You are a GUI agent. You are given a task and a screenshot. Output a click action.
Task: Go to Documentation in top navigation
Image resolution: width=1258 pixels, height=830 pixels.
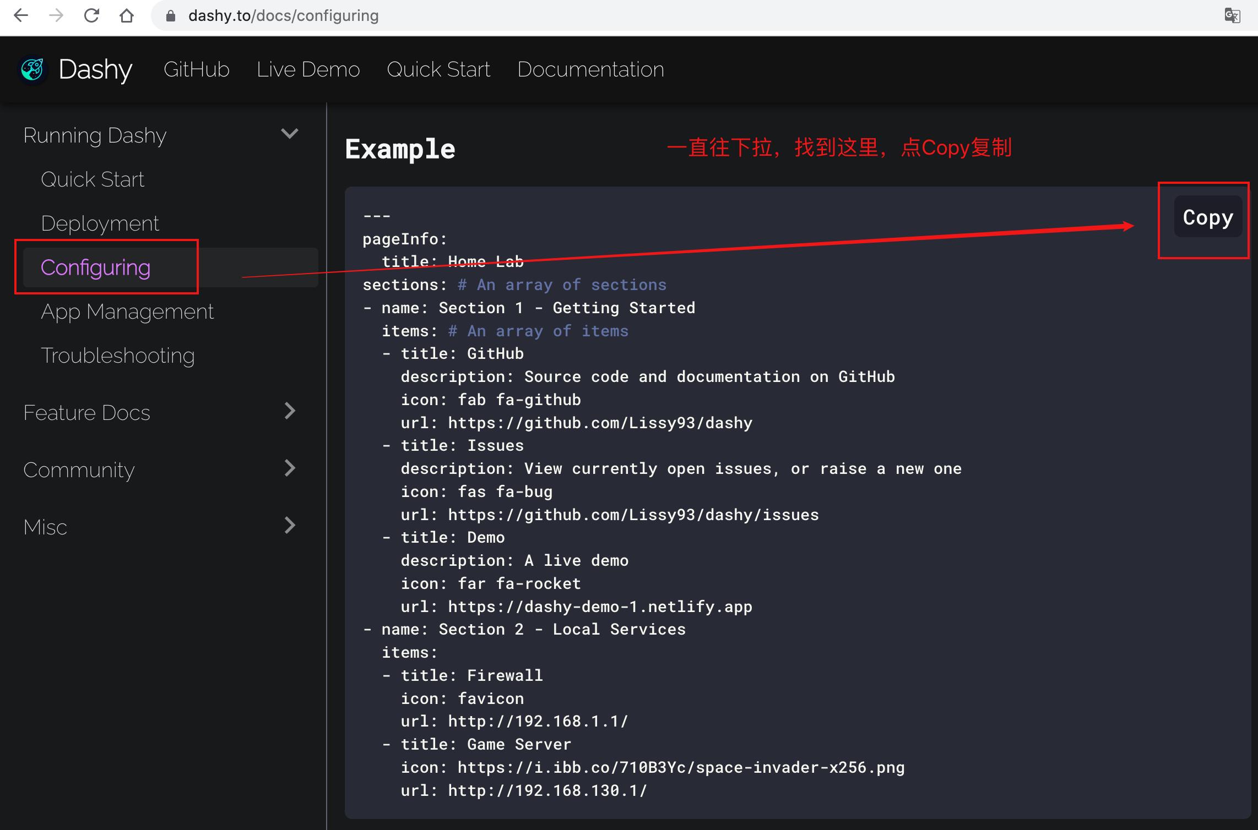[x=590, y=70]
